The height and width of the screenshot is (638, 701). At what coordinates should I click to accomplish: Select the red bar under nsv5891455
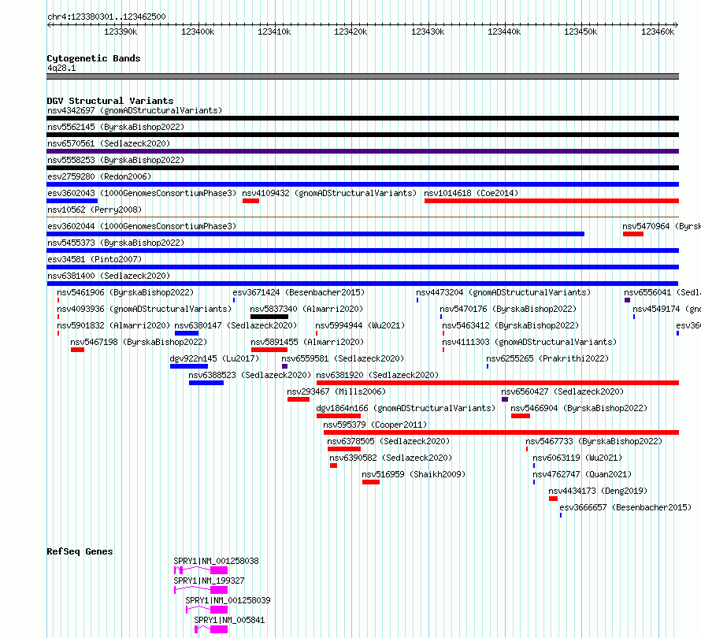[x=269, y=350]
